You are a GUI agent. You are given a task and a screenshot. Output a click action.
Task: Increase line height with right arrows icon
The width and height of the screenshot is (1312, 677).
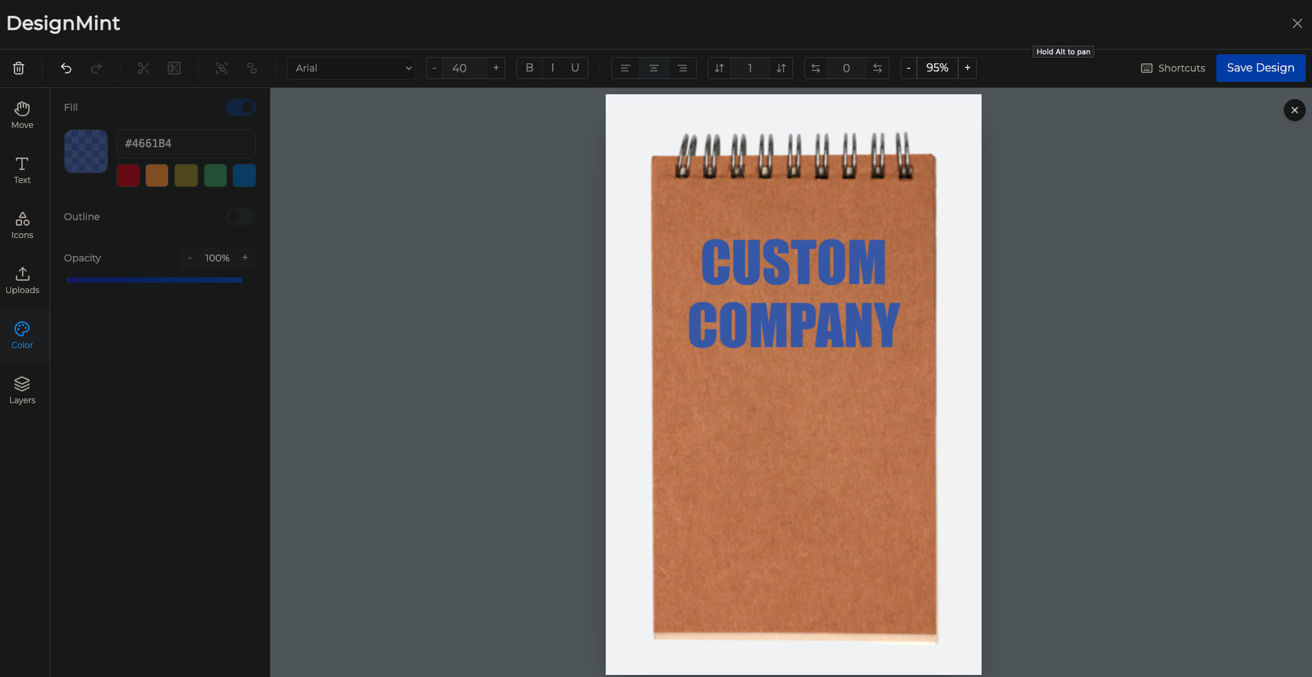pos(781,68)
